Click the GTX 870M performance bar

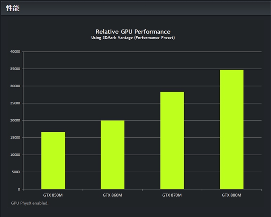[172, 141]
